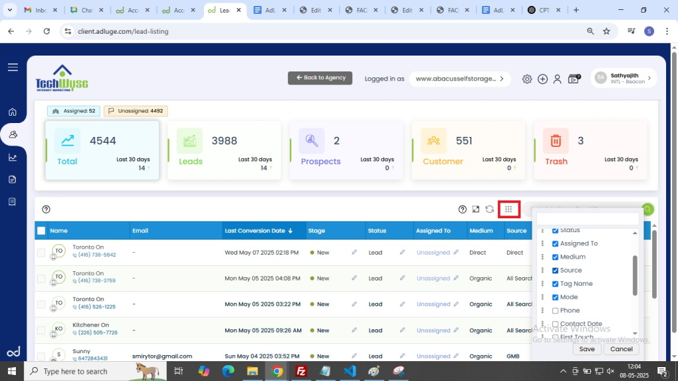678x381 pixels.
Task: Toggle the hamburger menu in sidebar
Action: [13, 67]
